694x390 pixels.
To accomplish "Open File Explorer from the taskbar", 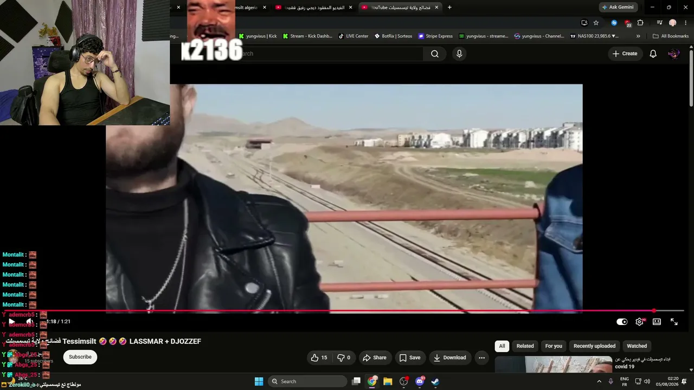I will (x=388, y=381).
